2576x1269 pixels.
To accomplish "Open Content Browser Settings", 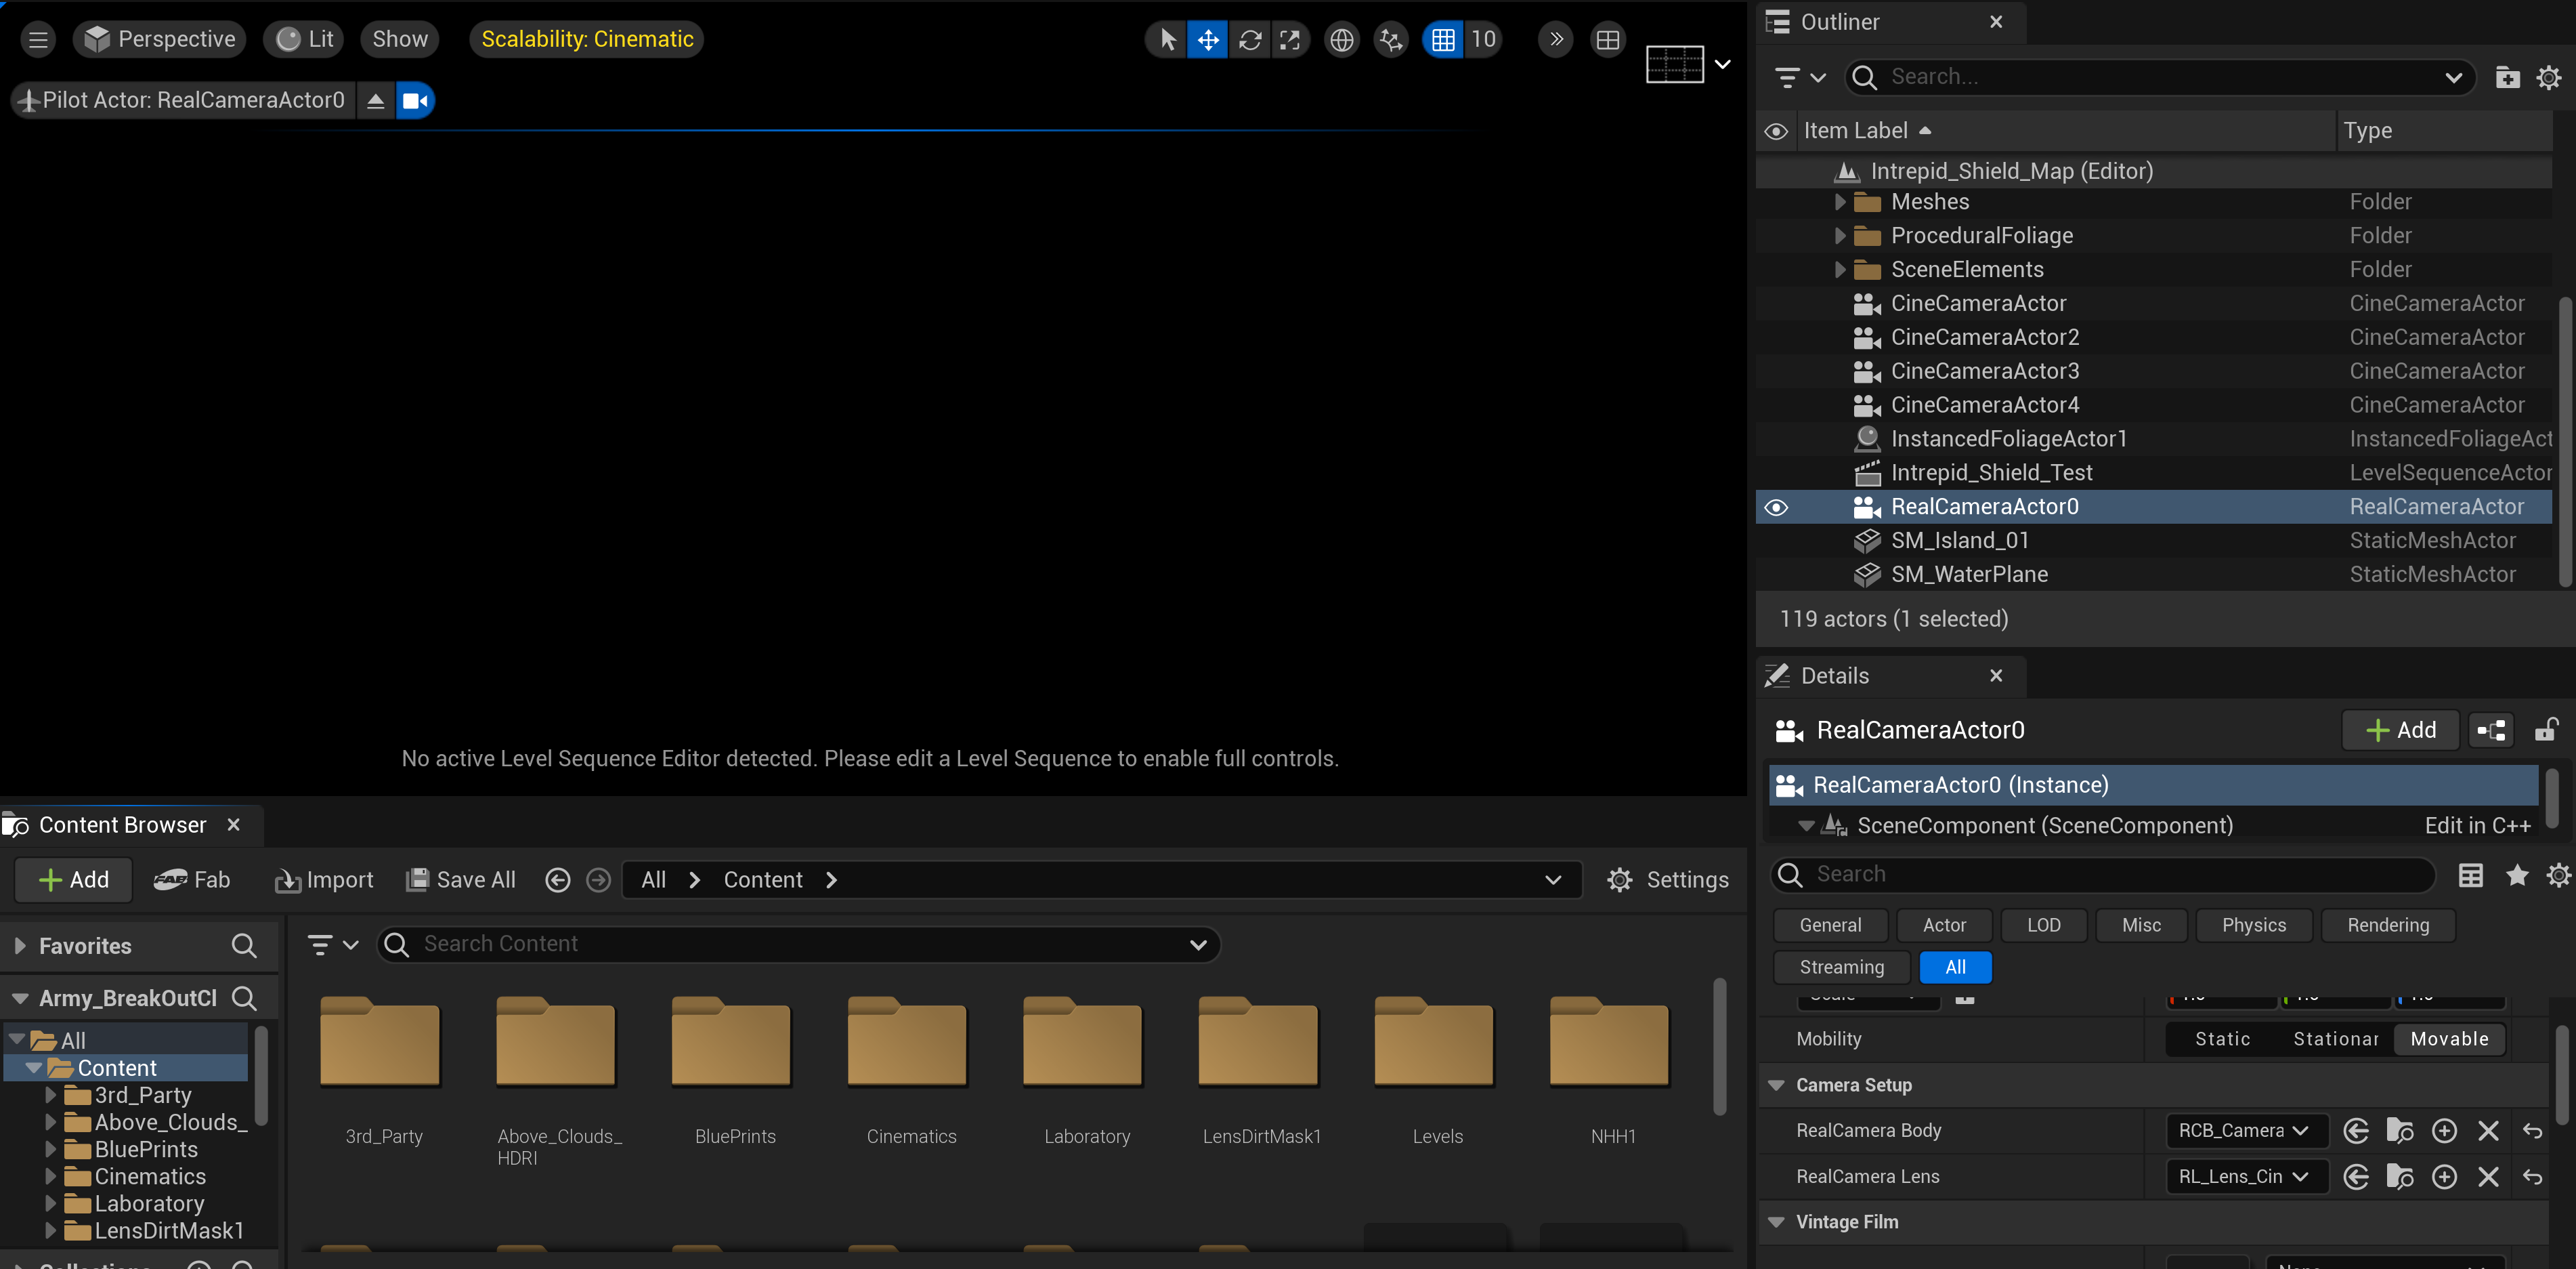I will tap(1667, 881).
